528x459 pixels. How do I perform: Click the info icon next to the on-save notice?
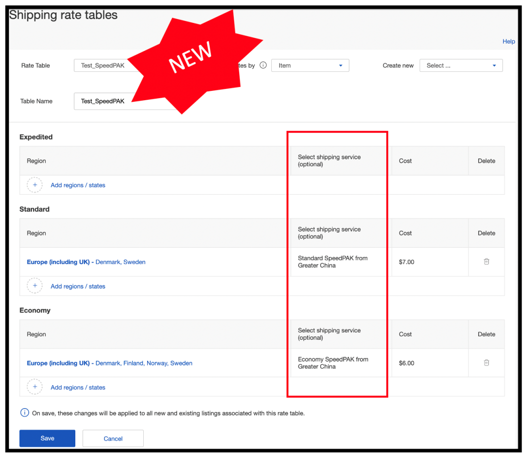click(x=24, y=413)
